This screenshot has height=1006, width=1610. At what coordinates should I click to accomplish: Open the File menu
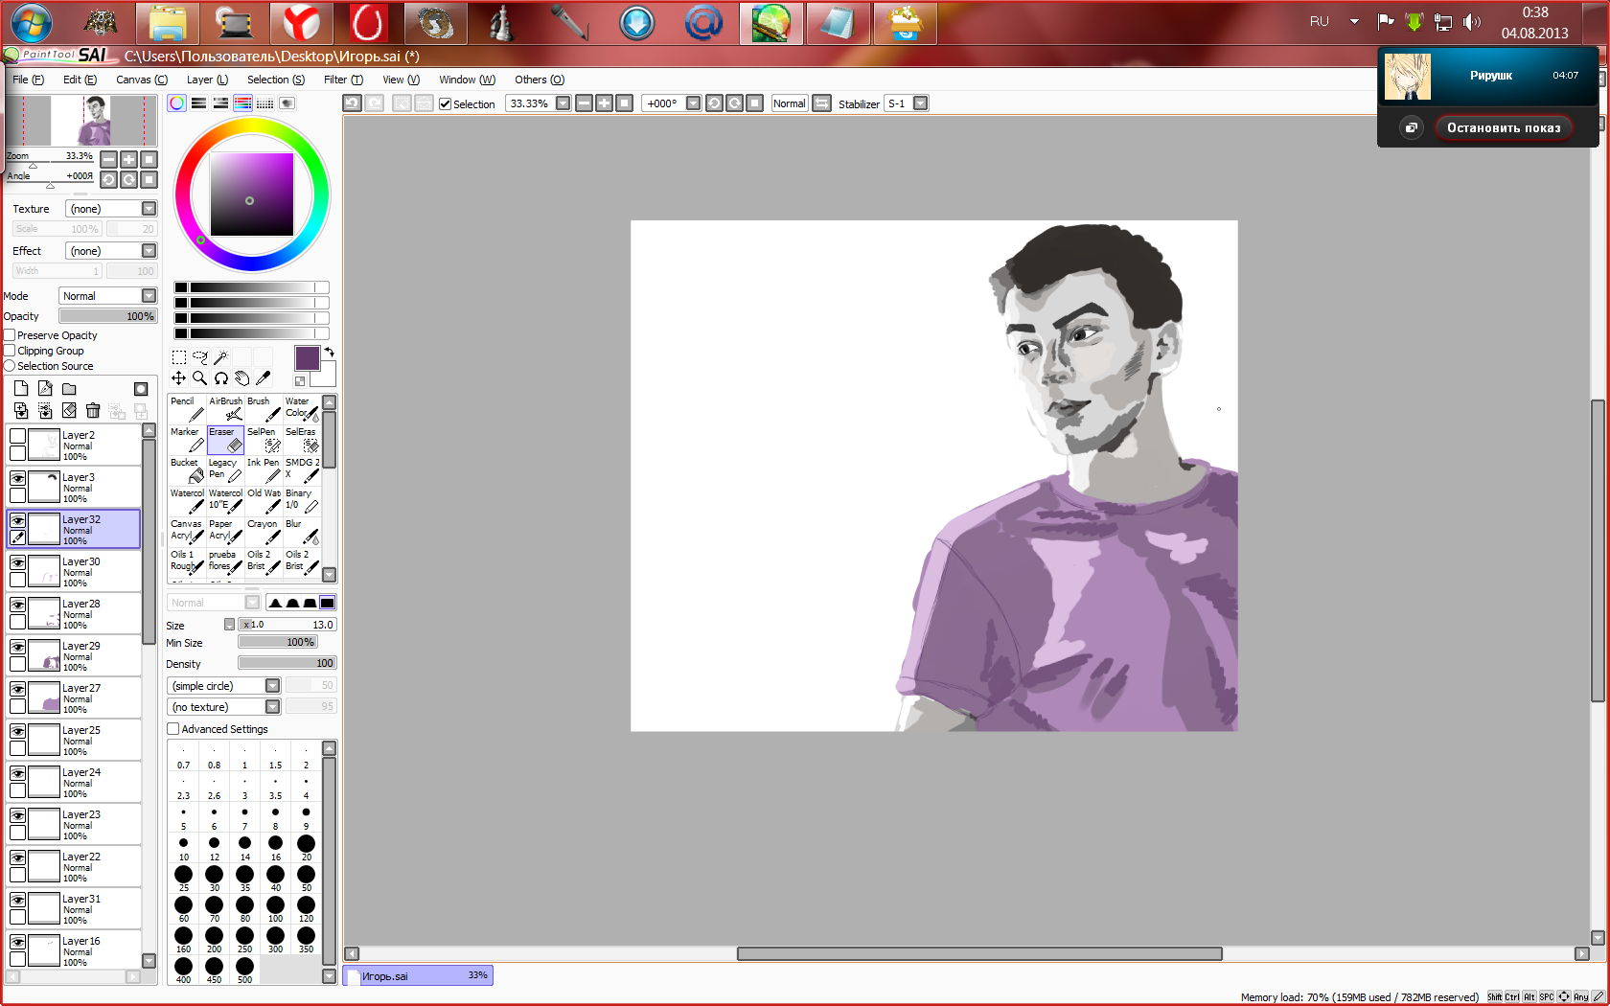(x=28, y=80)
